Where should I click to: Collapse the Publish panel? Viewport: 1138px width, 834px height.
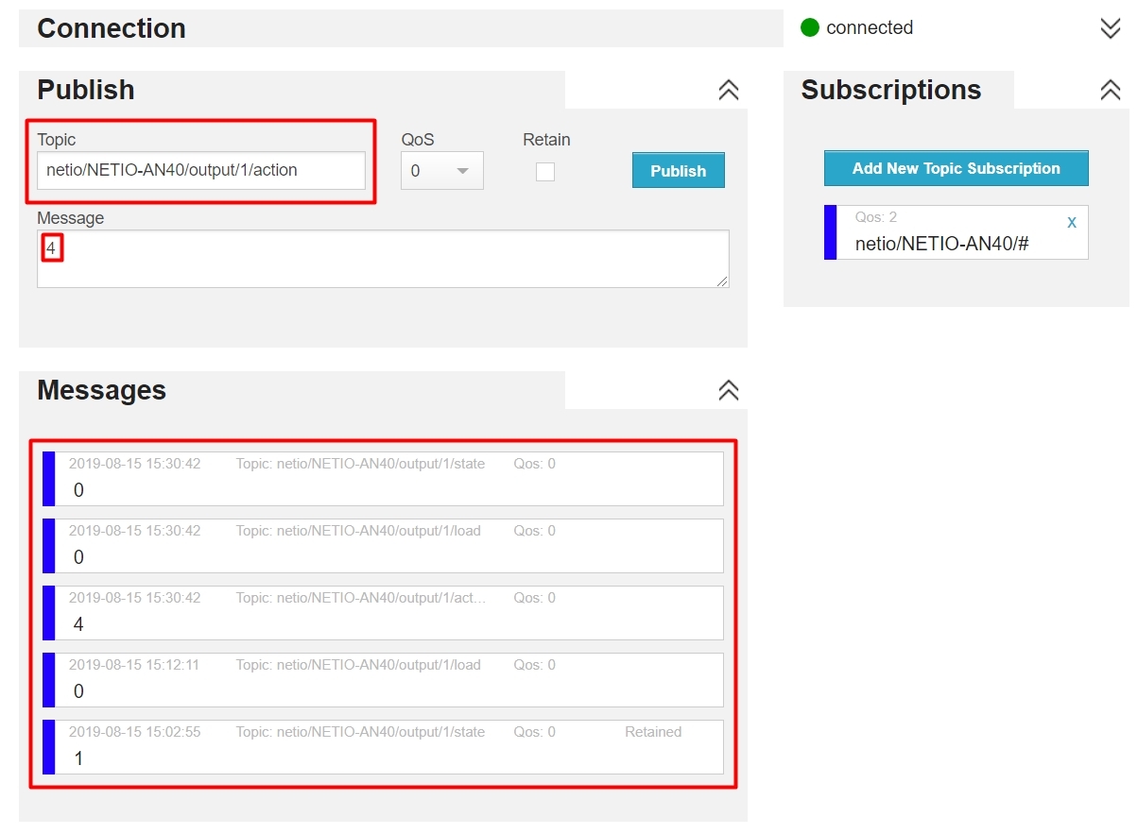(x=728, y=90)
